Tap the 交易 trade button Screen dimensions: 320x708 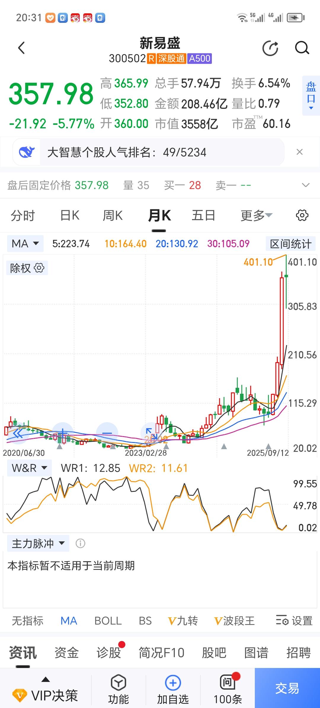coord(287,688)
